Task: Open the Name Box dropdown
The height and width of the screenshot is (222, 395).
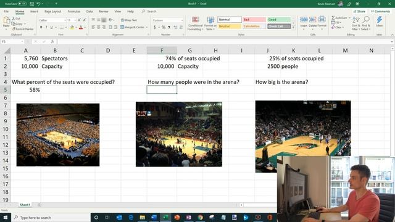Action: coord(22,41)
